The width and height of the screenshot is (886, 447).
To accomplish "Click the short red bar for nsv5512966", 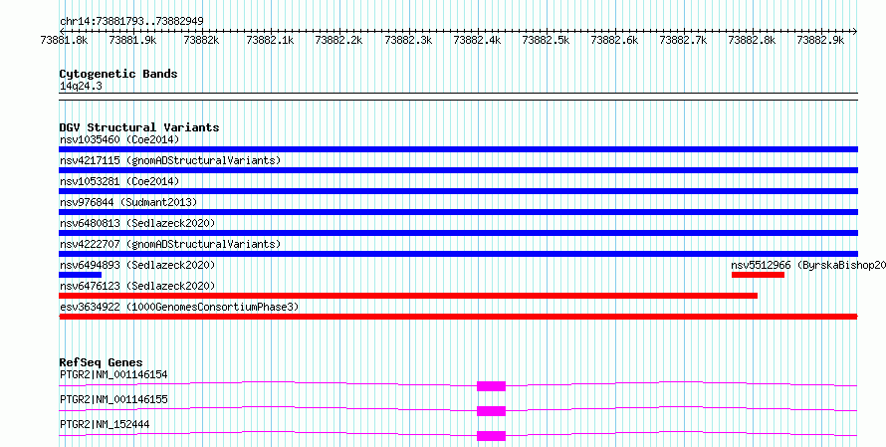I will pos(758,275).
